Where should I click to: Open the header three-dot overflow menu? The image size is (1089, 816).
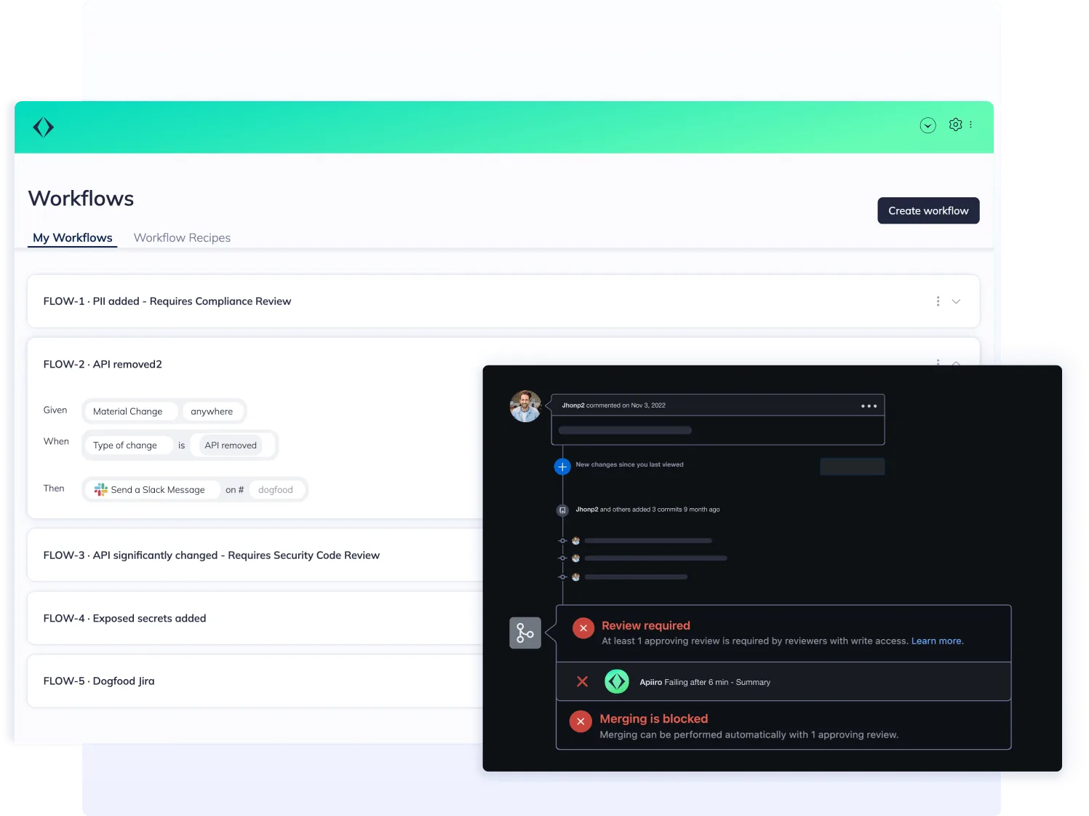tap(972, 124)
